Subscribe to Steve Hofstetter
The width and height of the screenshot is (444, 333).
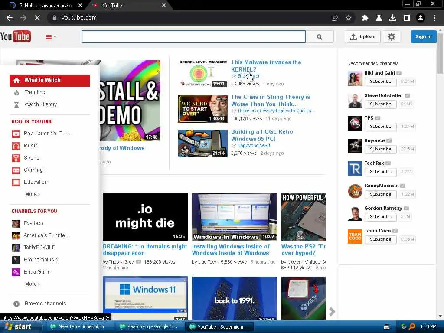pyautogui.click(x=380, y=104)
